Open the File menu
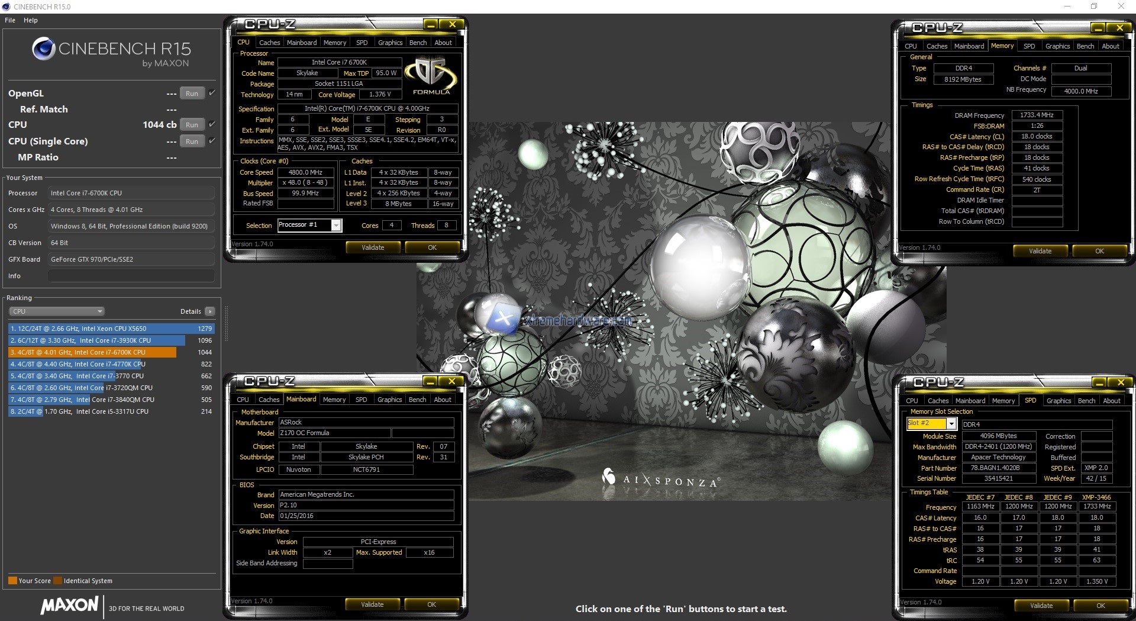This screenshot has height=621, width=1136. pyautogui.click(x=10, y=20)
